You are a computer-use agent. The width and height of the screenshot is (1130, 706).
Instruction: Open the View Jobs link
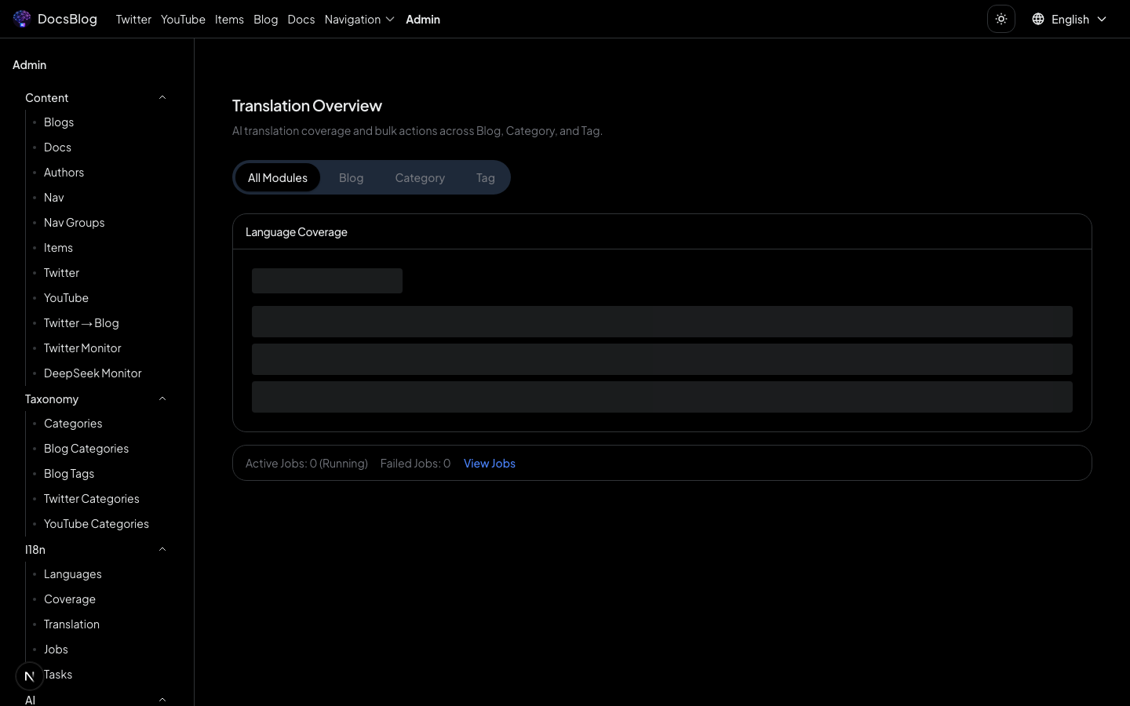490,464
